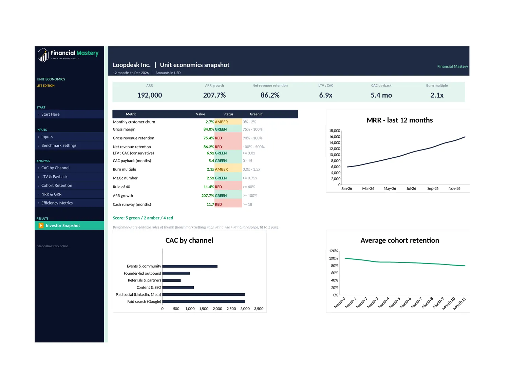Select the Content & SEO bar

178,288
